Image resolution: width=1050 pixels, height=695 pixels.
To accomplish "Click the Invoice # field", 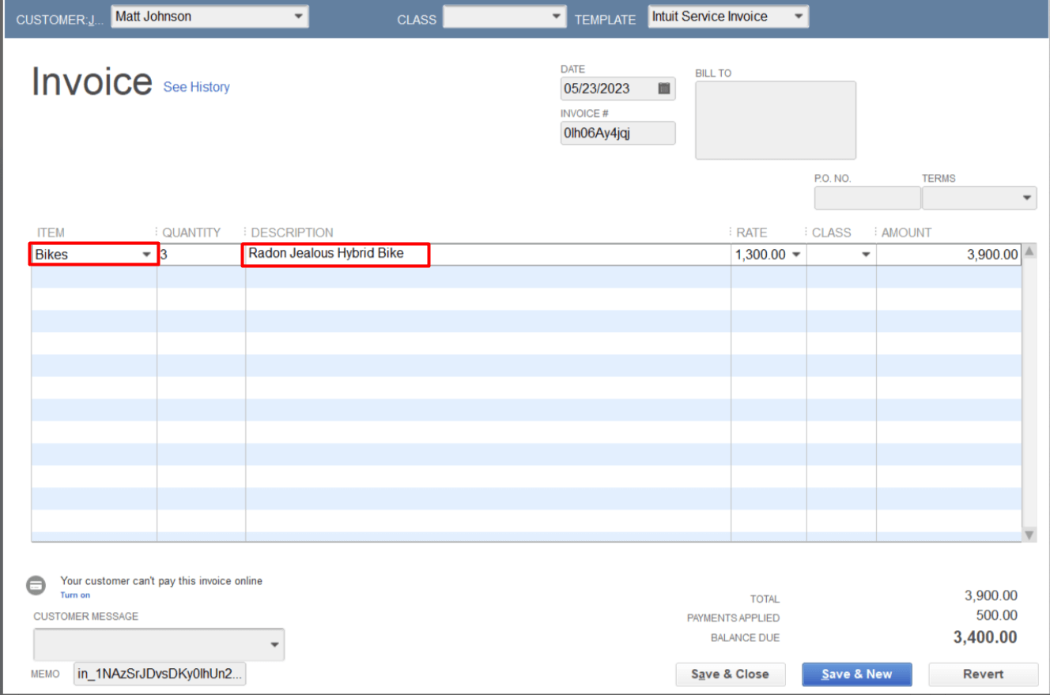I will 617,133.
